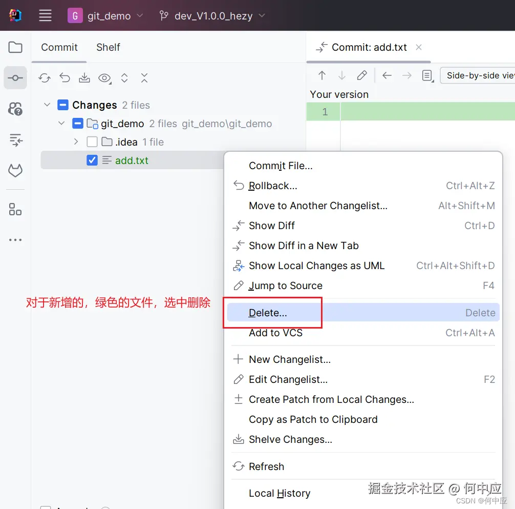
Task: Click the Collapse All toolbar icon
Action: 144,78
